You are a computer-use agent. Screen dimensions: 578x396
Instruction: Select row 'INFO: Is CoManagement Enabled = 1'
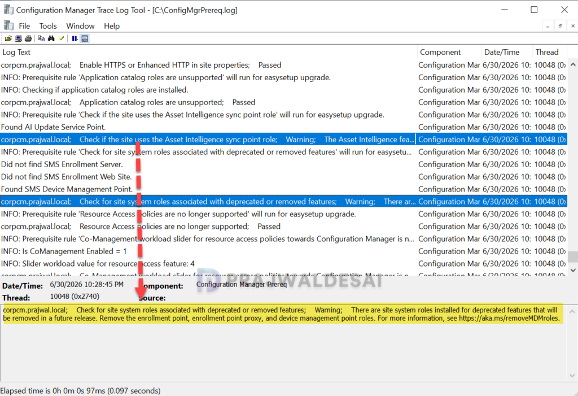(283, 251)
